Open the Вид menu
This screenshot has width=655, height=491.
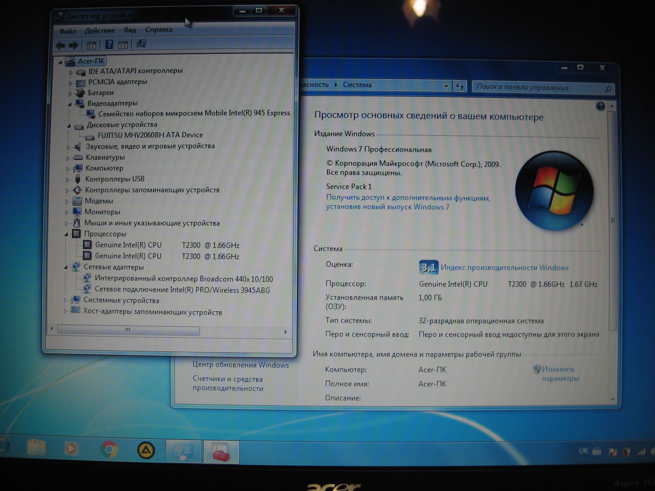130,30
